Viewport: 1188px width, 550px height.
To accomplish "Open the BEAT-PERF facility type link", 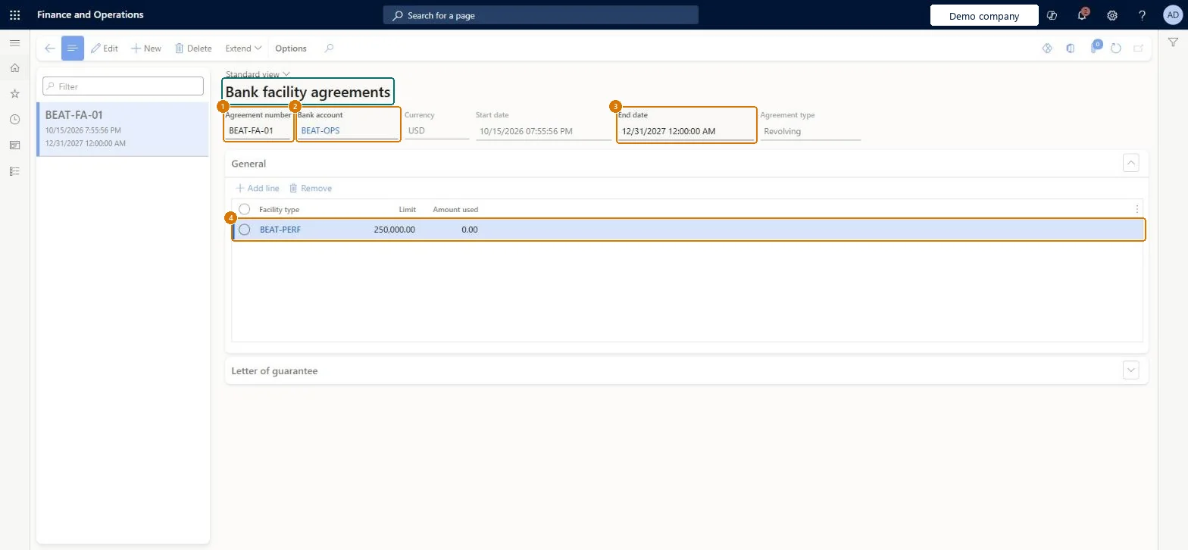I will click(x=280, y=230).
